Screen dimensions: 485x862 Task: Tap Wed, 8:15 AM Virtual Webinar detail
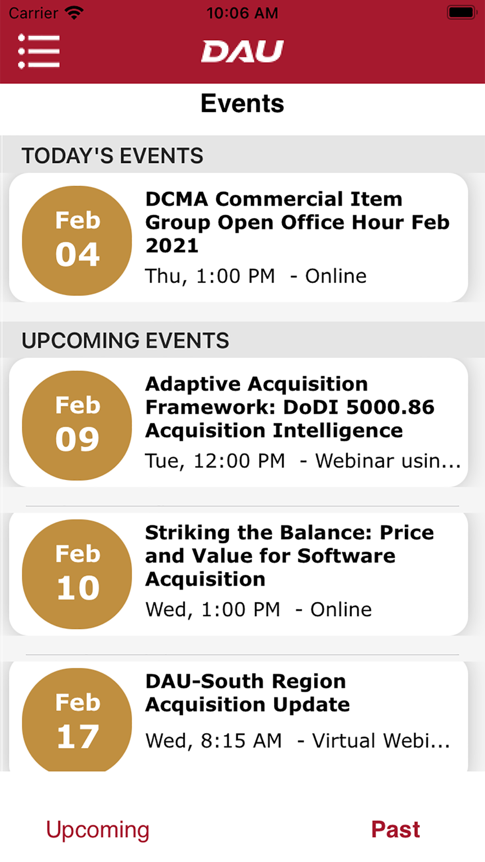(x=298, y=740)
